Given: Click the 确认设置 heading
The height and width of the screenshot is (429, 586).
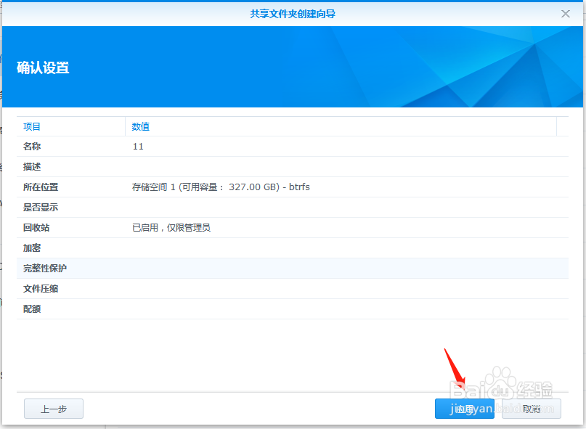Looking at the screenshot, I should (43, 68).
